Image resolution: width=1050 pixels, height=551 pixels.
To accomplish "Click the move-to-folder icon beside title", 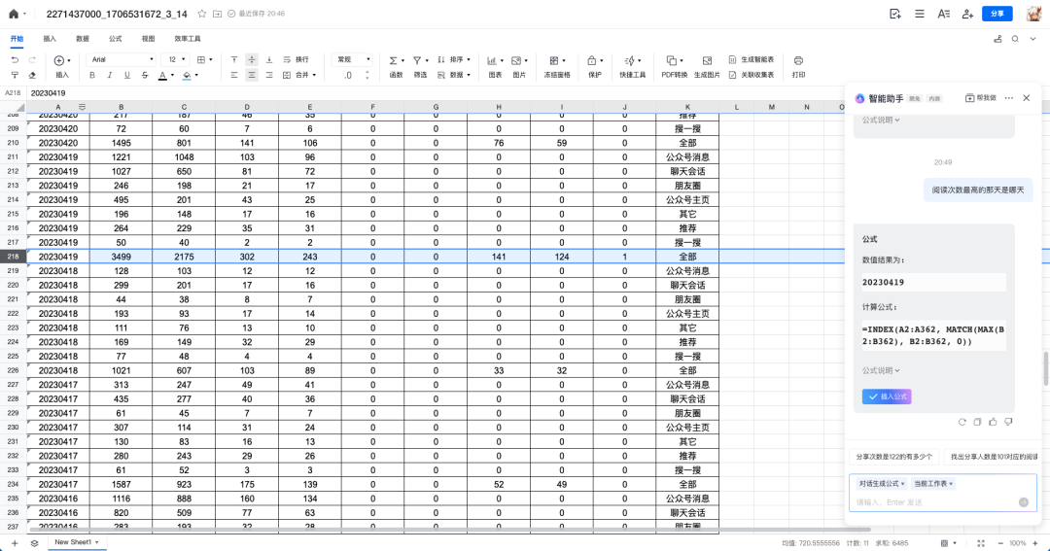I will (x=217, y=14).
